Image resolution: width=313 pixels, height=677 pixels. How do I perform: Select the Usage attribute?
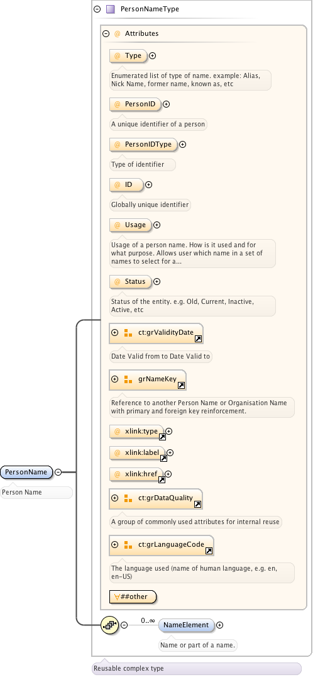(x=131, y=225)
